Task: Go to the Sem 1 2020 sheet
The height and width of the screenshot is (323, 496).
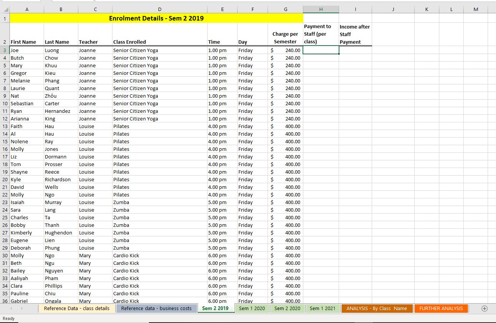Action: pos(252,308)
